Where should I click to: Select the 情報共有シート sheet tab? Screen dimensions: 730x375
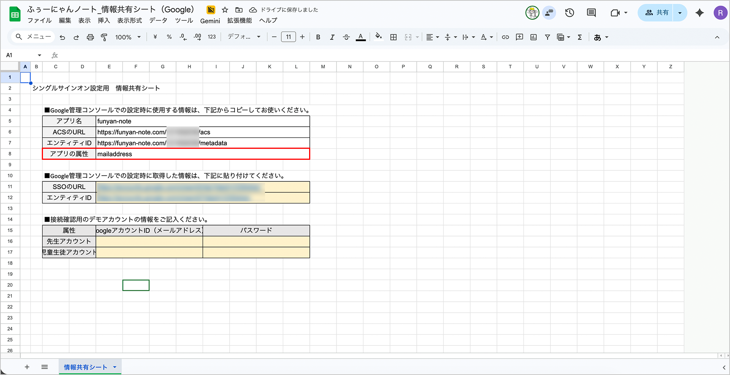tap(86, 367)
